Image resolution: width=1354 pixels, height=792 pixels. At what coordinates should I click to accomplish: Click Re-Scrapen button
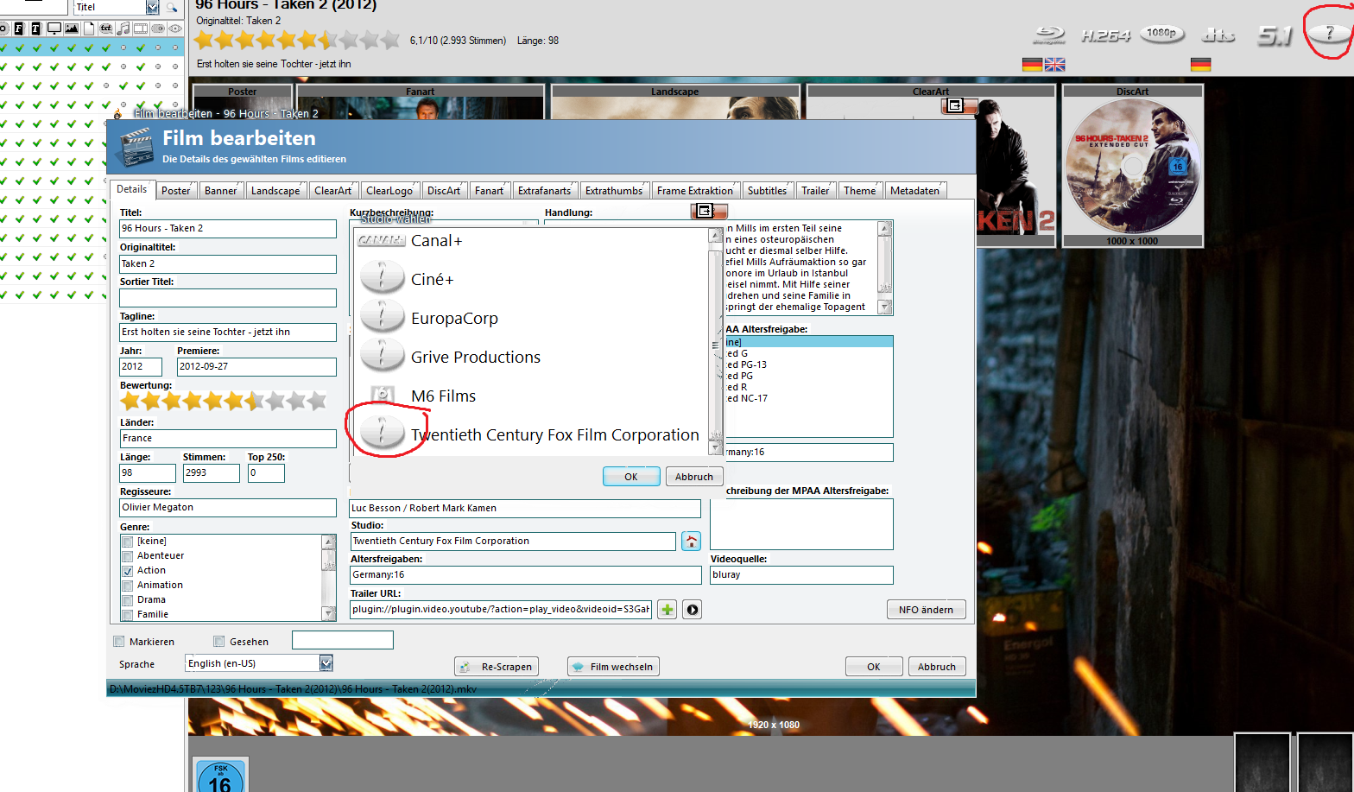(x=497, y=667)
